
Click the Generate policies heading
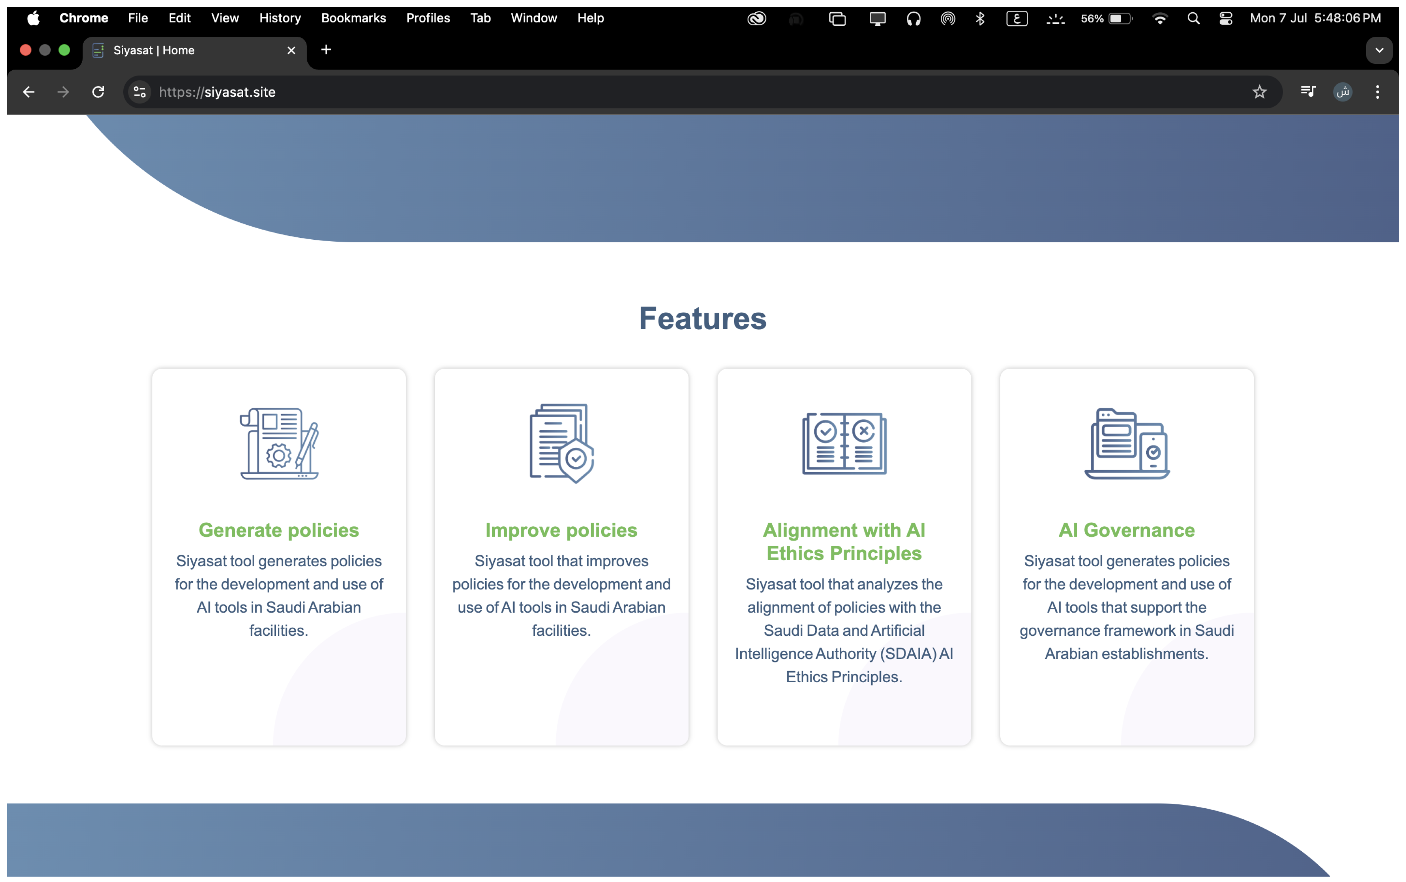point(279,530)
